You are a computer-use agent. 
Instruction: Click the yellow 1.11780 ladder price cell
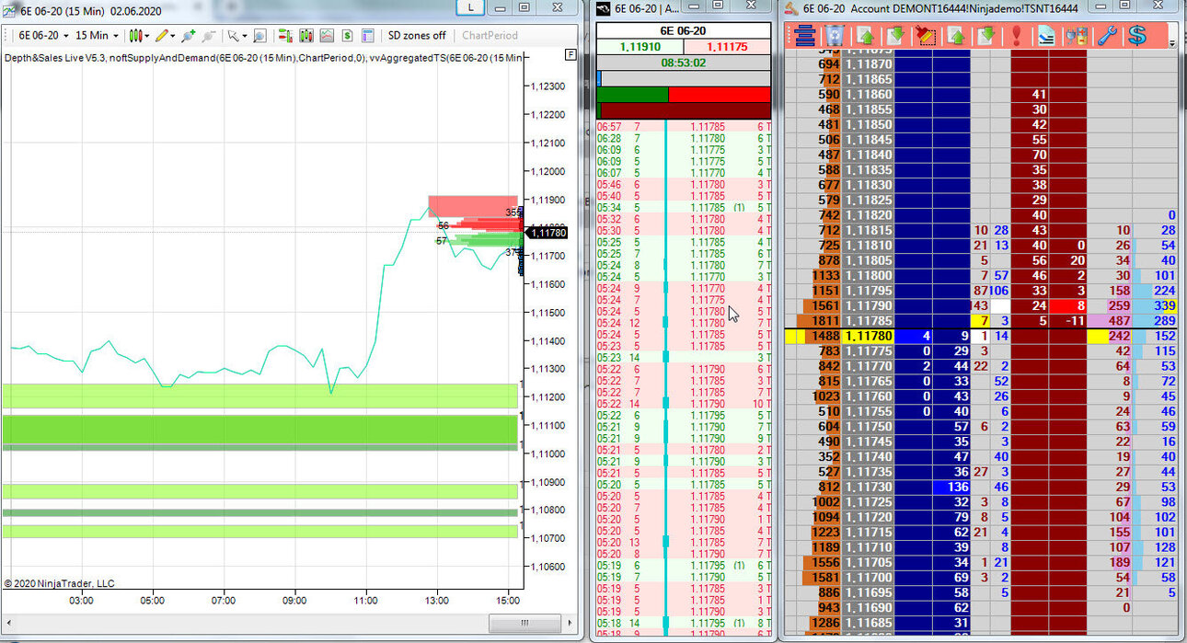click(x=869, y=337)
